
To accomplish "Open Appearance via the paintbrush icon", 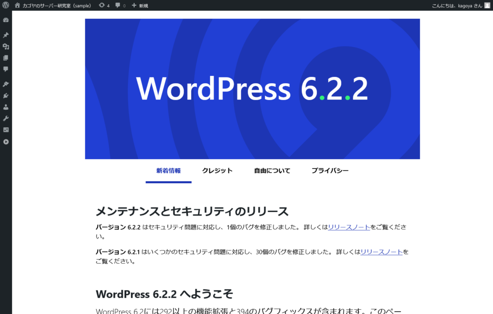I will pos(6,84).
